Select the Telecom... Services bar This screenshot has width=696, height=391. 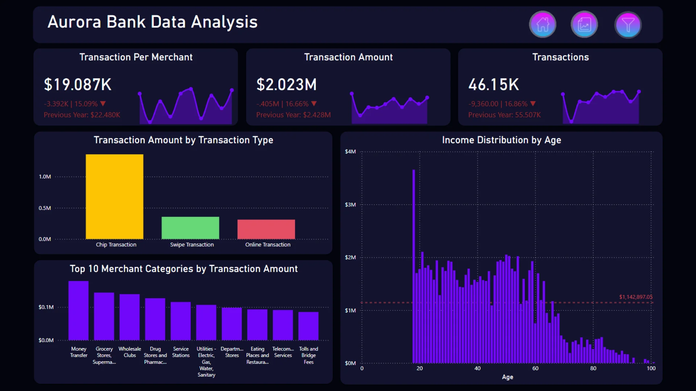point(283,325)
